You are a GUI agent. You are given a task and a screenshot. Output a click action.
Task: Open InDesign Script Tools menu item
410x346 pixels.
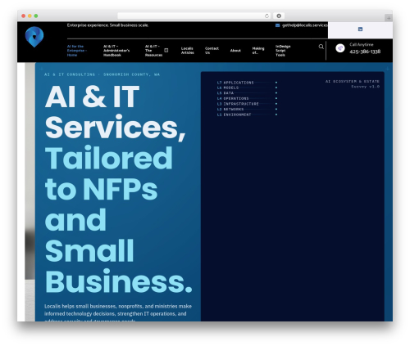[x=283, y=51]
